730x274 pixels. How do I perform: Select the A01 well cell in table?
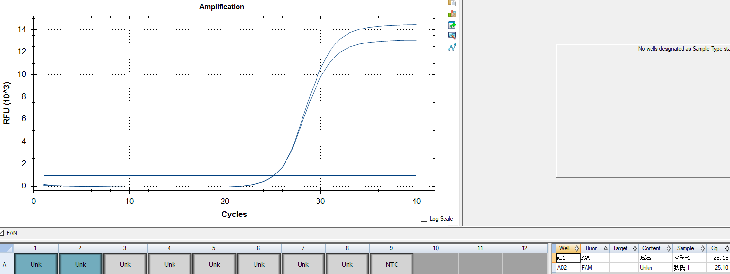[568, 258]
